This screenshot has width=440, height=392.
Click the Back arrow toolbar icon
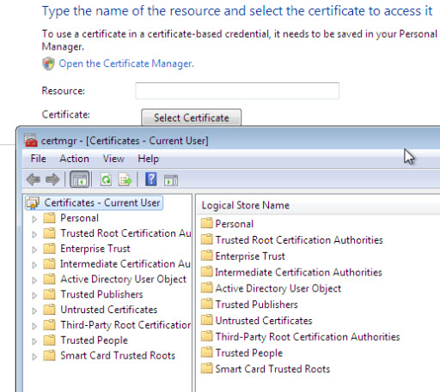(x=34, y=180)
